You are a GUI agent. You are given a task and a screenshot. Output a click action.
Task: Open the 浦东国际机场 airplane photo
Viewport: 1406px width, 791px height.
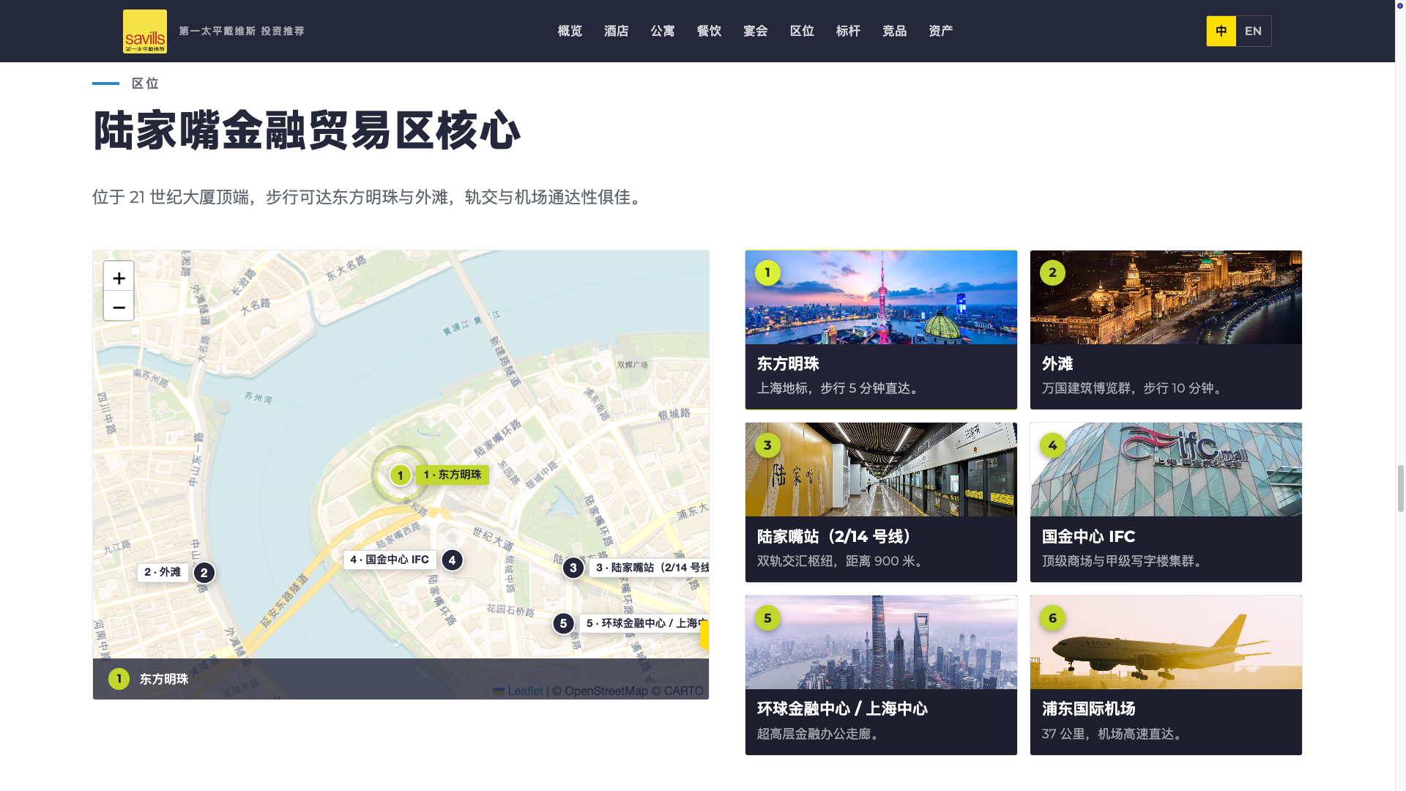tap(1166, 642)
